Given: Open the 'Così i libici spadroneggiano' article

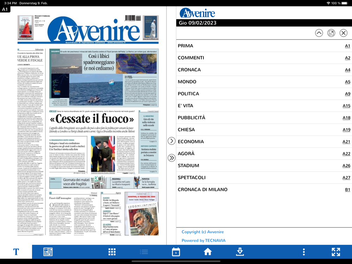Looking at the screenshot, I should [x=99, y=62].
